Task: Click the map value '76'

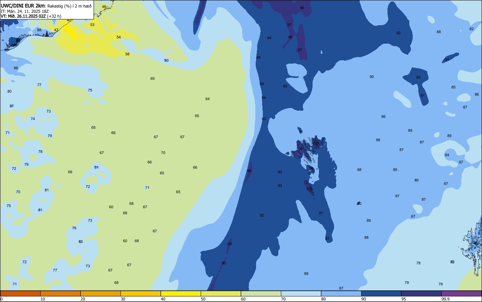Action: coord(74,228)
